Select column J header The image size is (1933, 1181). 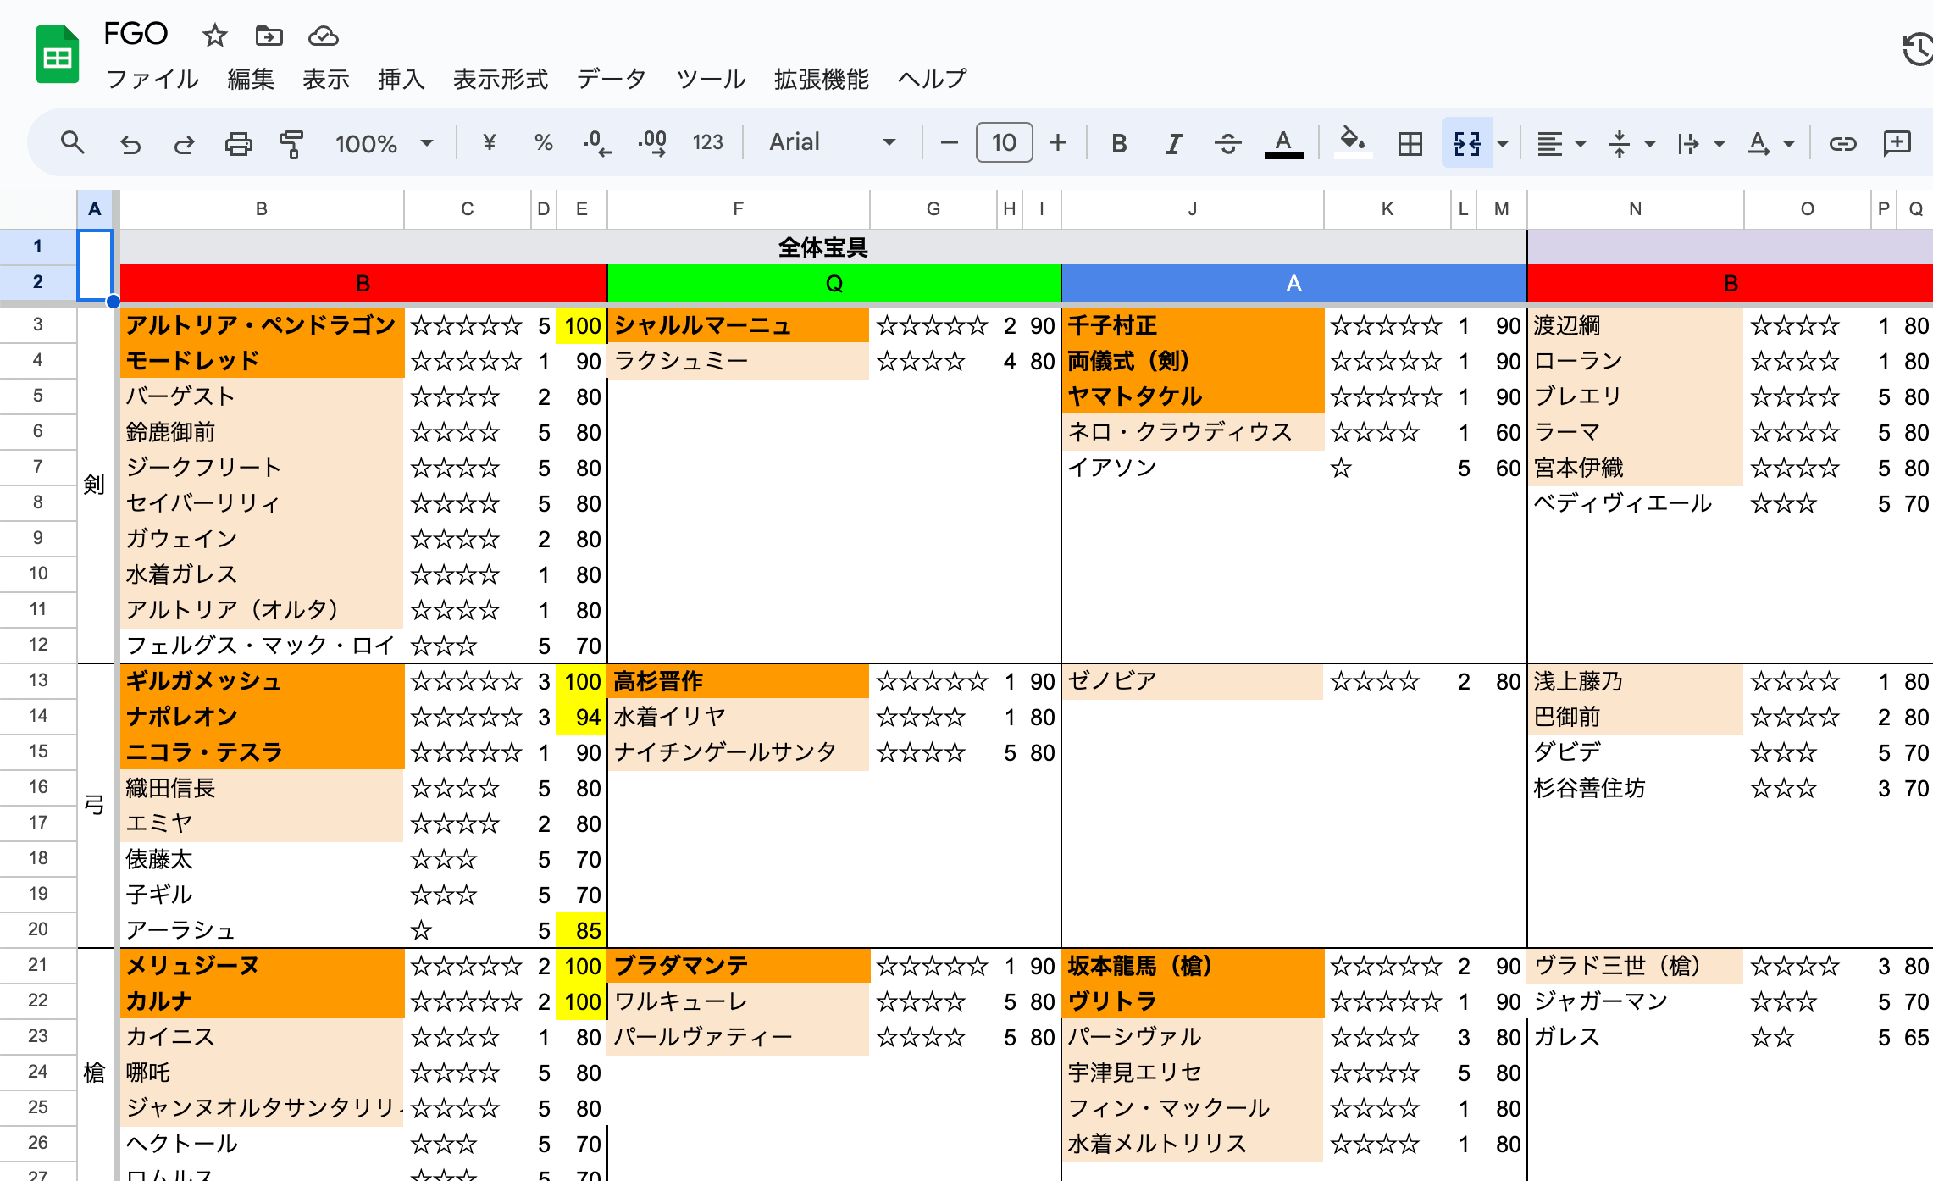(1192, 209)
